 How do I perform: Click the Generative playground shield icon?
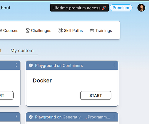point(31,117)
